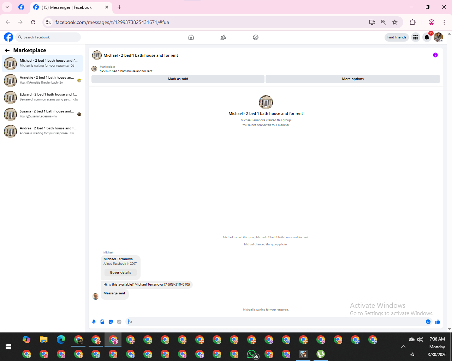This screenshot has height=361, width=452.
Task: Send a thumbs-up like
Action: click(x=438, y=322)
